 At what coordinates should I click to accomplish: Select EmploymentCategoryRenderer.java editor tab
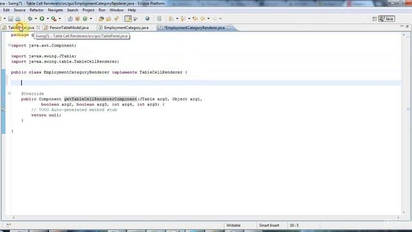(194, 28)
